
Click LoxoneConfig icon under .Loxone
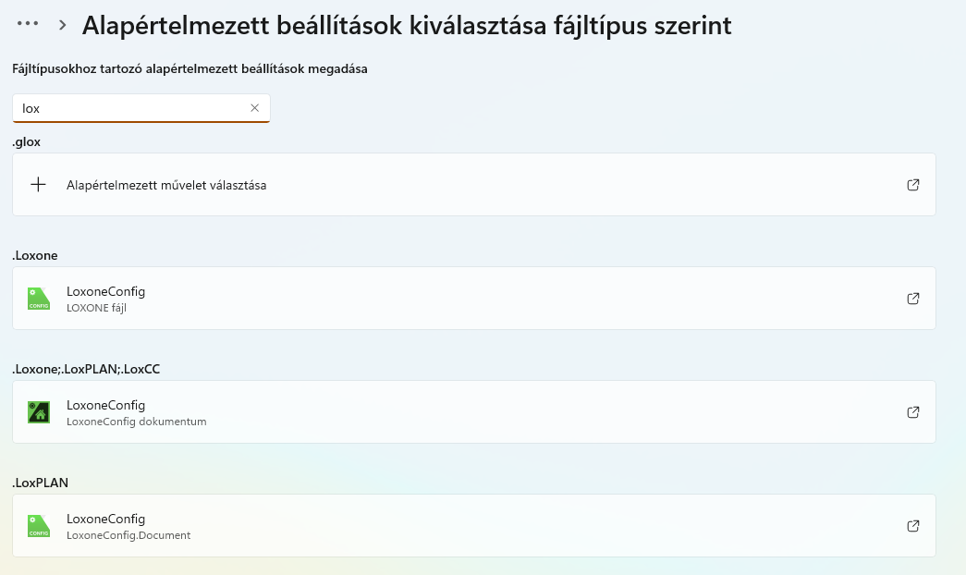pyautogui.click(x=39, y=299)
